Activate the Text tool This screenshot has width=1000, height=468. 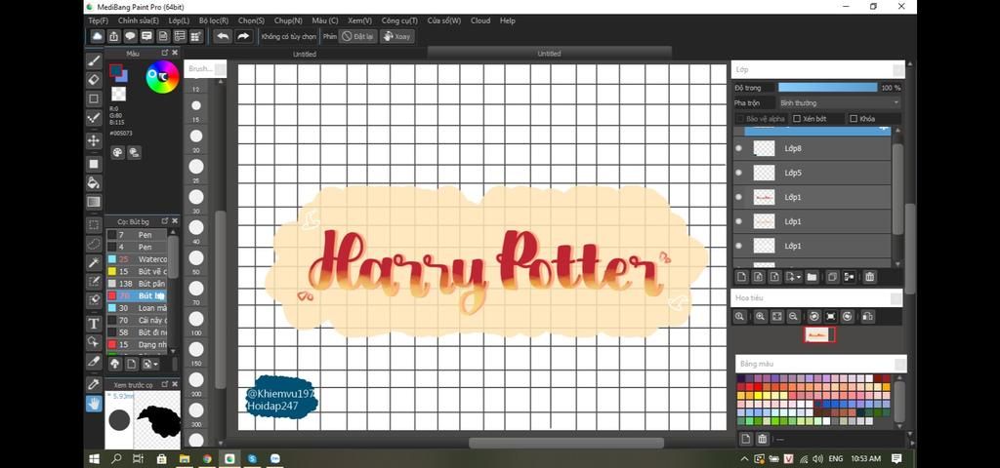[x=94, y=324]
